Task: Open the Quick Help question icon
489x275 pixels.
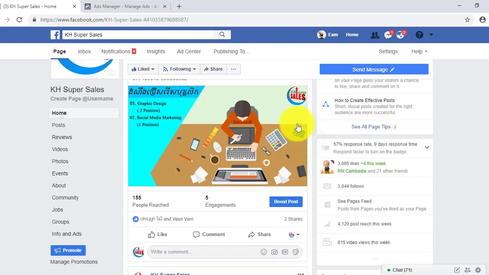Action: tap(419, 35)
